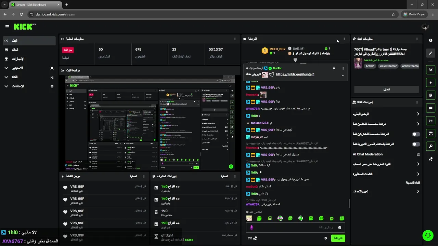
Task: Open the stream info panel three-dots menu
Action: 417,39
